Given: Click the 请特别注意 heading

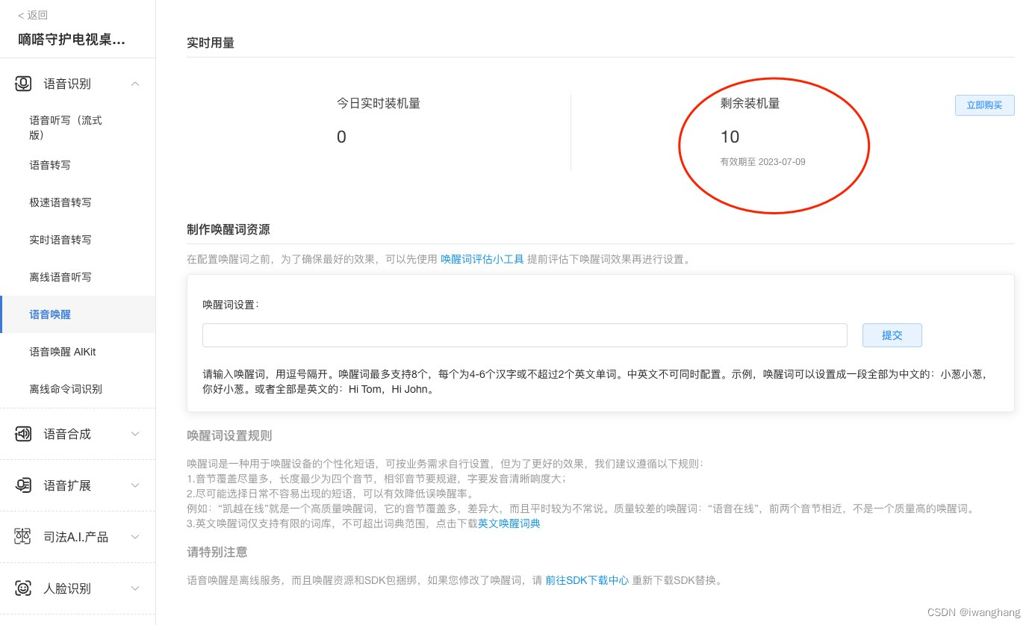Looking at the screenshot, I should 217,552.
